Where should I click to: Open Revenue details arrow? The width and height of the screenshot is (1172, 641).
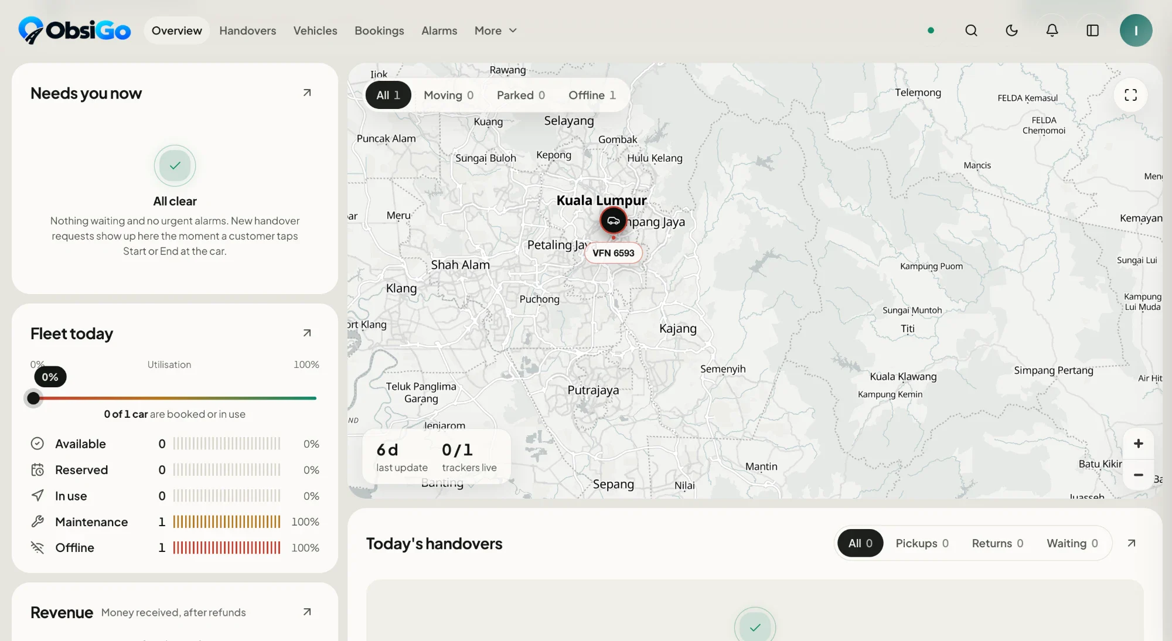coord(307,612)
